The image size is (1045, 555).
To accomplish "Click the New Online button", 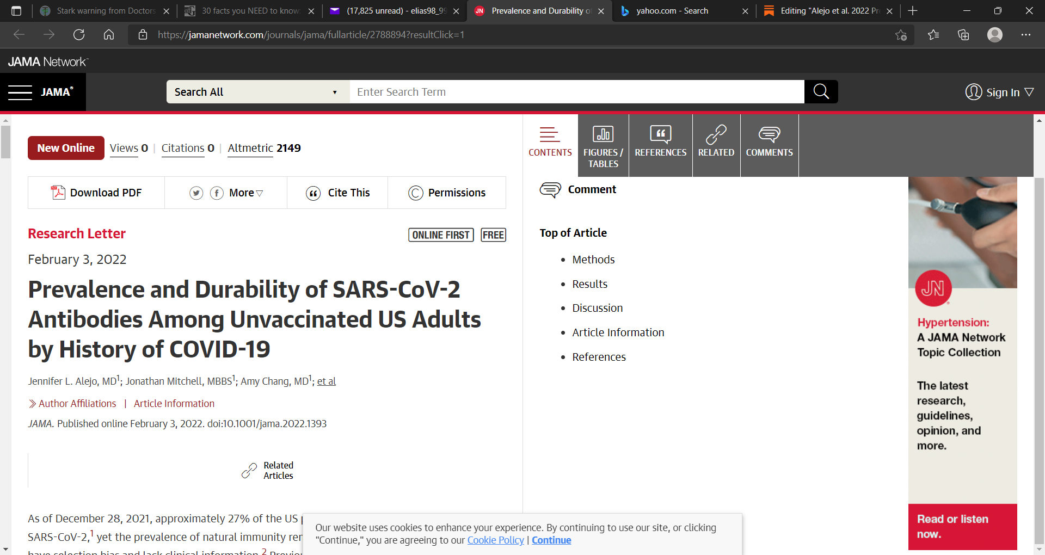I will pos(66,148).
